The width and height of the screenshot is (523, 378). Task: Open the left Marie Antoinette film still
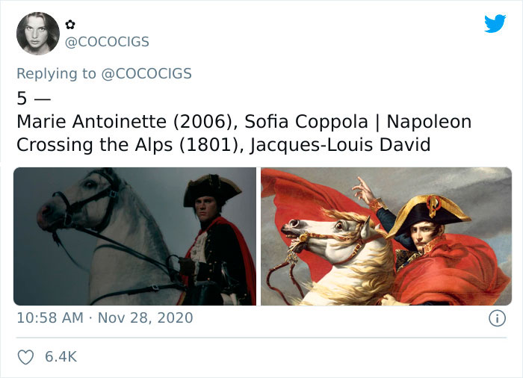click(x=134, y=236)
